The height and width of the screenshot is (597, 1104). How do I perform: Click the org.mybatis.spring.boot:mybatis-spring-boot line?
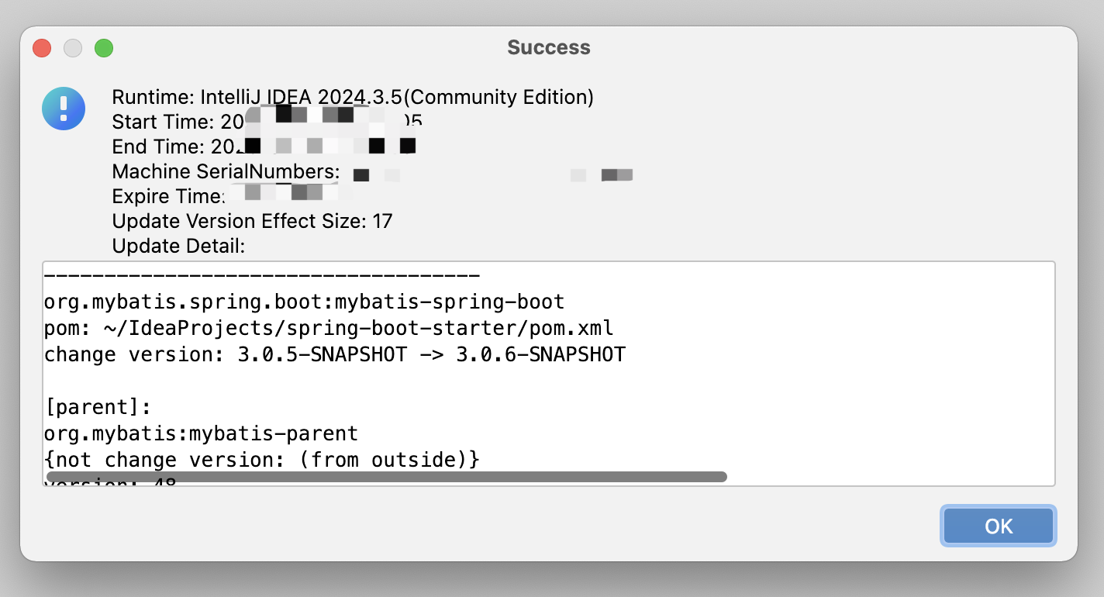[x=305, y=302]
